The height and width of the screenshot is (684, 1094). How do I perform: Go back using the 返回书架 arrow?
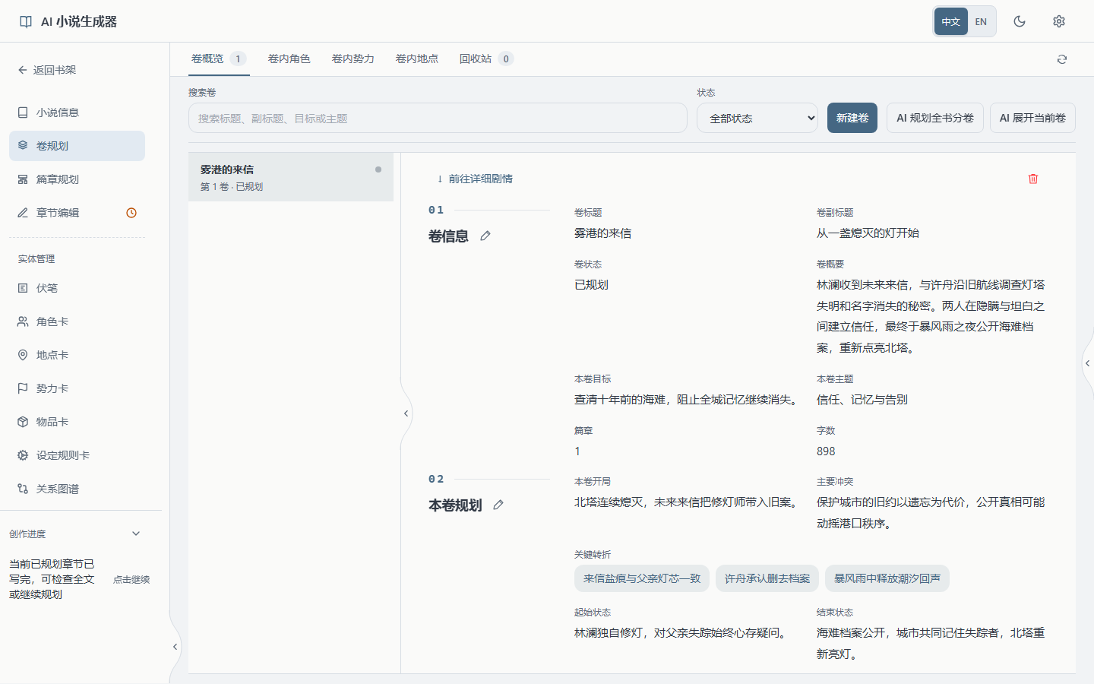(x=47, y=70)
